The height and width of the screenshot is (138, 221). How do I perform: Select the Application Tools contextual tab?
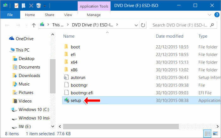click(94, 6)
